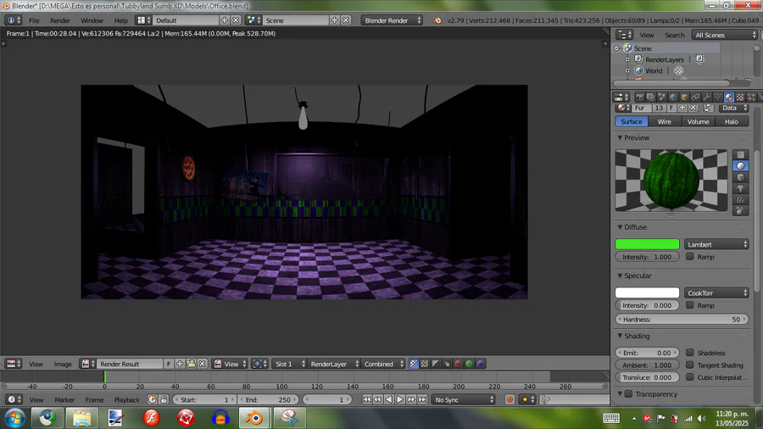
Task: Open No Sync playback dropdown
Action: coord(463,399)
